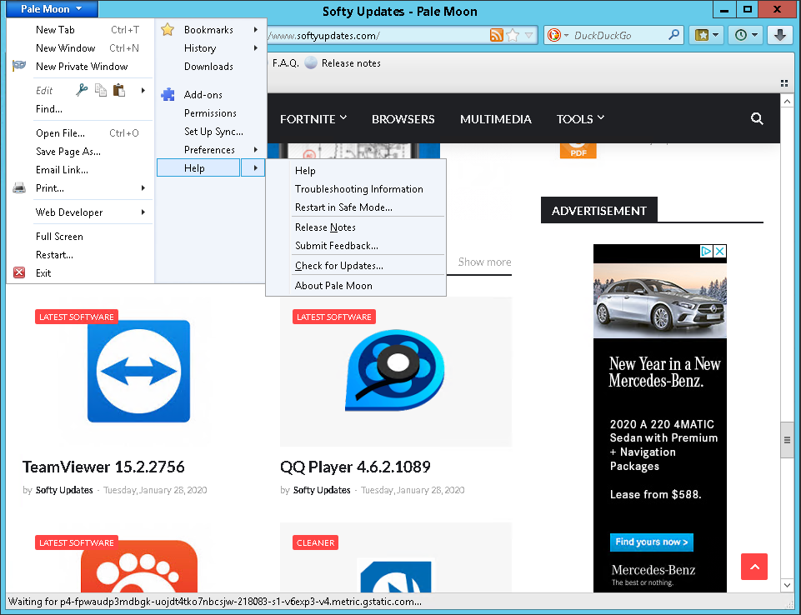Screen dimensions: 801x615
Task: Open a New Private Window
Action: point(81,67)
